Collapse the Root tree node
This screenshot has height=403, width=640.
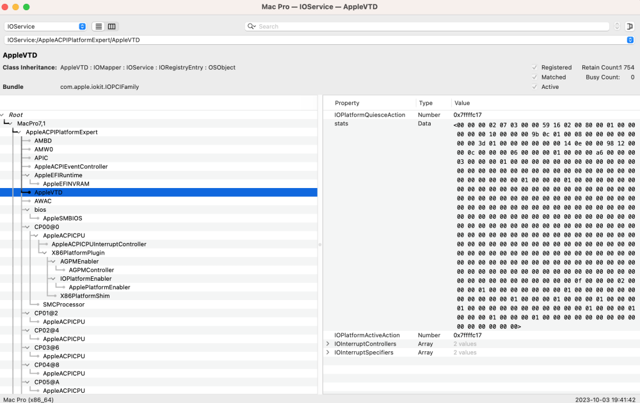(x=3, y=115)
